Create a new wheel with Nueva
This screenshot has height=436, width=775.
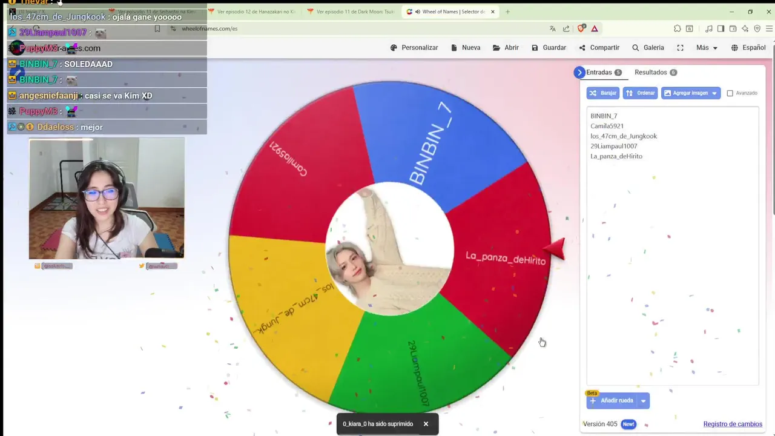point(466,48)
